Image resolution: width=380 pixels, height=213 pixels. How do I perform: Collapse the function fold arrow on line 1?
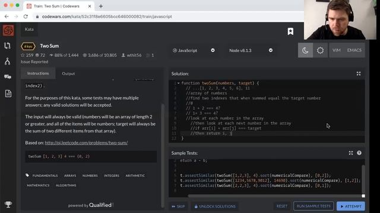(x=178, y=83)
